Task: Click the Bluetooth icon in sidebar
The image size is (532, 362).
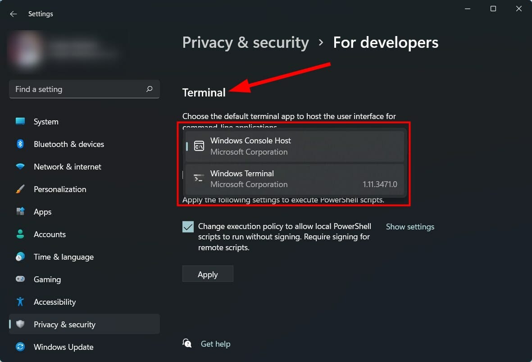Action: coord(20,144)
